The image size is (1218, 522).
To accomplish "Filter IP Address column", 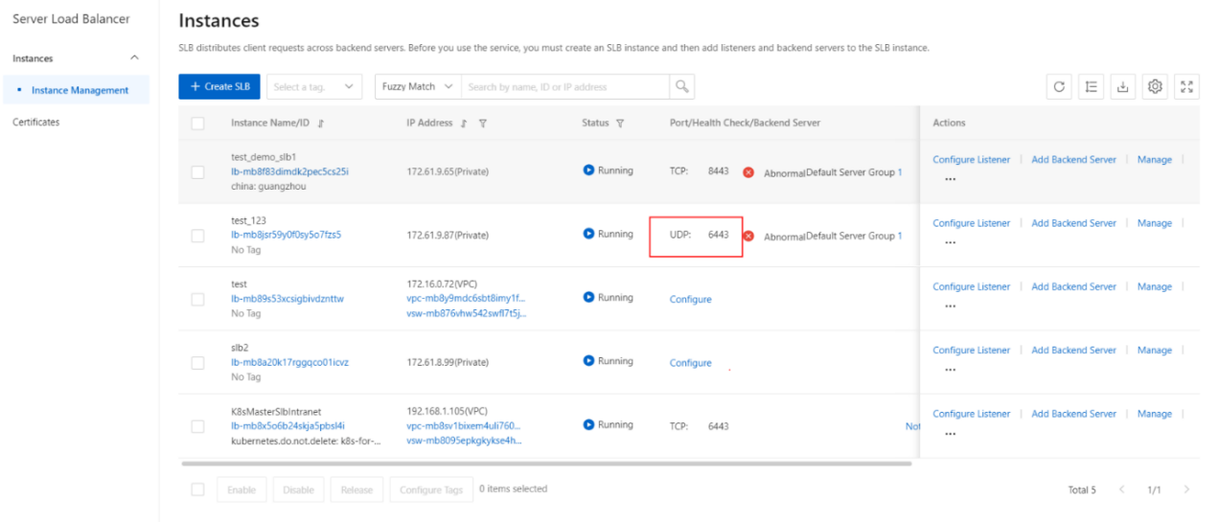I will pos(482,124).
